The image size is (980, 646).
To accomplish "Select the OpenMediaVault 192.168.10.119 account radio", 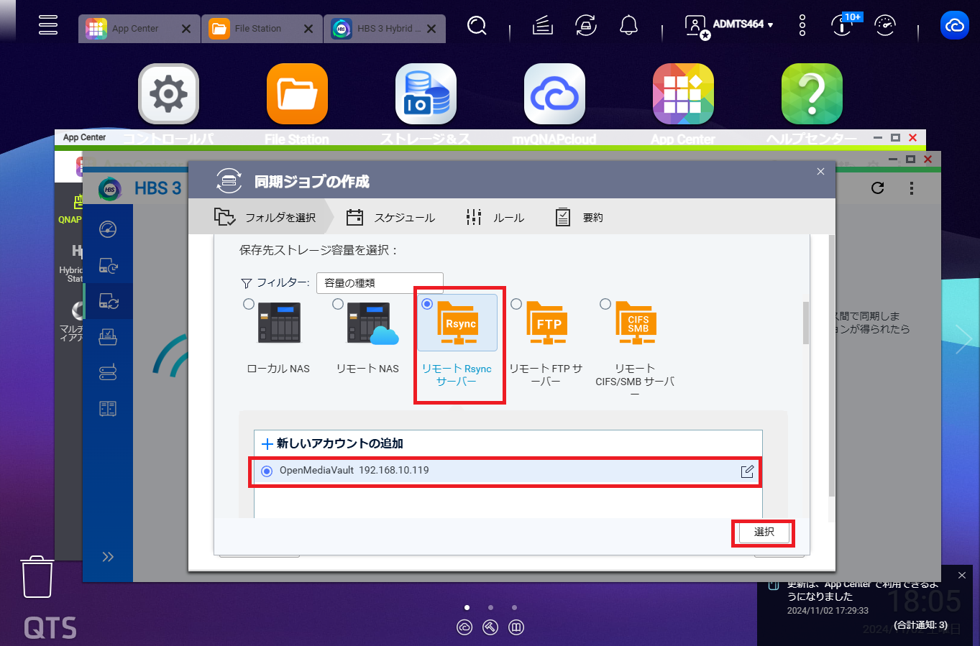I will [267, 471].
